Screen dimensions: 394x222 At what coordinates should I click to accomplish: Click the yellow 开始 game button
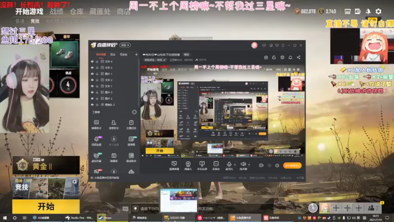pos(46,206)
